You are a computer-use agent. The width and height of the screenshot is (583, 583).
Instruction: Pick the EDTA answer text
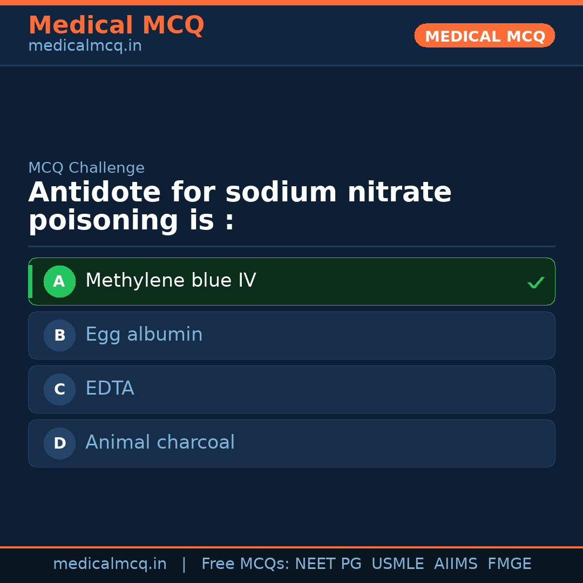click(x=110, y=389)
